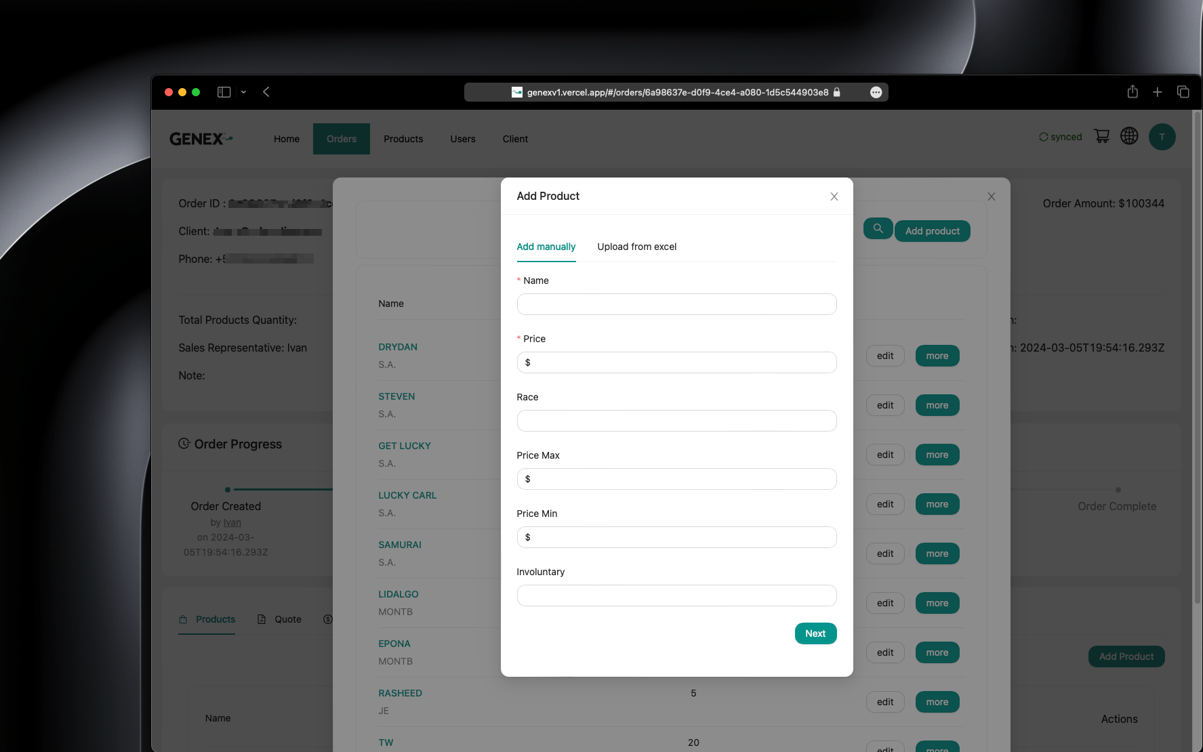The width and height of the screenshot is (1203, 752).
Task: Switch to Upload from excel tab
Action: (637, 247)
